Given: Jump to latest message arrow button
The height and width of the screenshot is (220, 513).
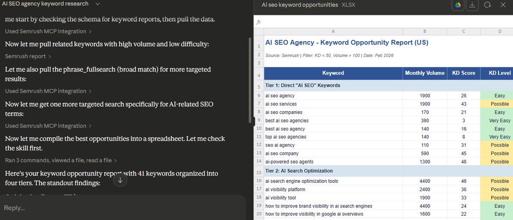Looking at the screenshot, I should pos(120,180).
